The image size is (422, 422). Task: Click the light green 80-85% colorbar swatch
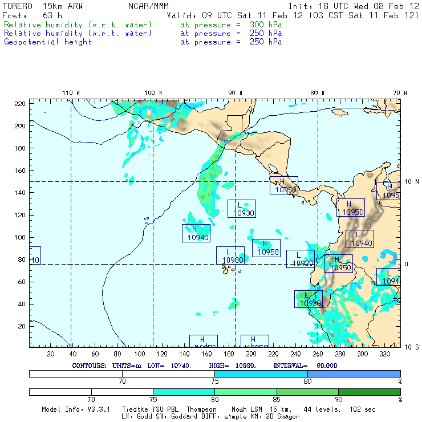[246, 392]
